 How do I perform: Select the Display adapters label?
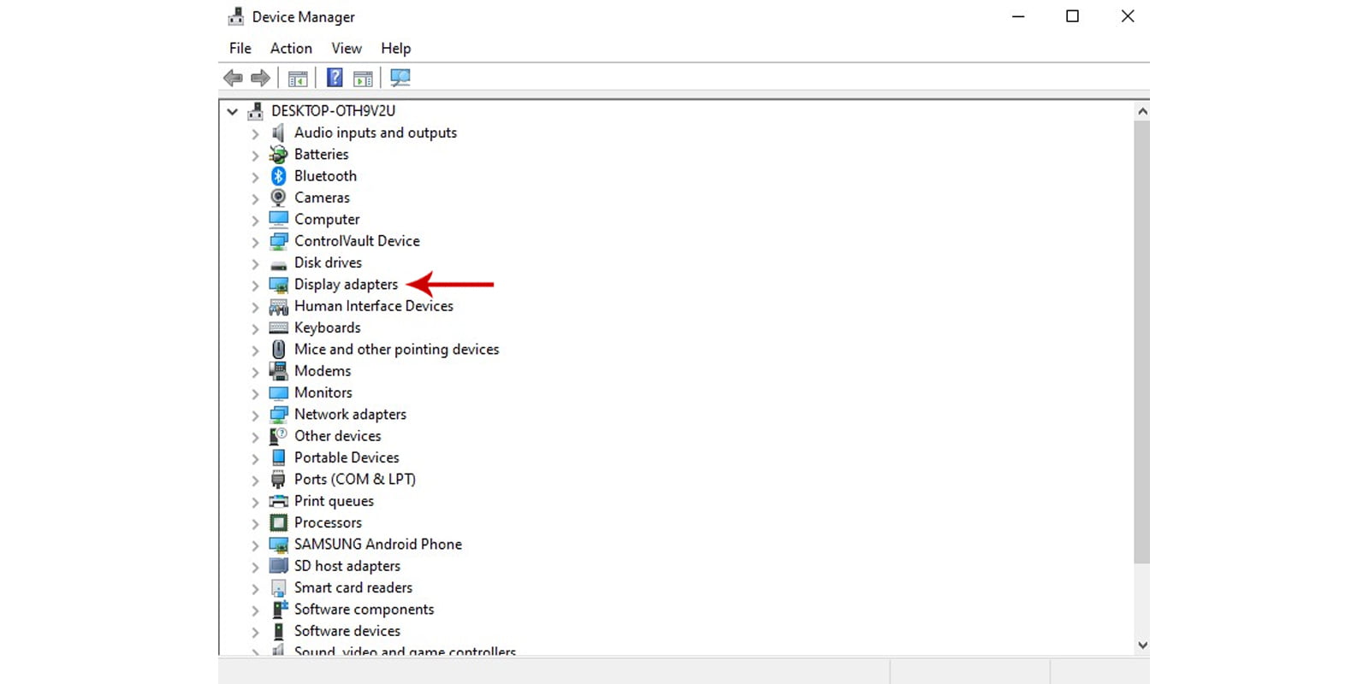pos(347,285)
